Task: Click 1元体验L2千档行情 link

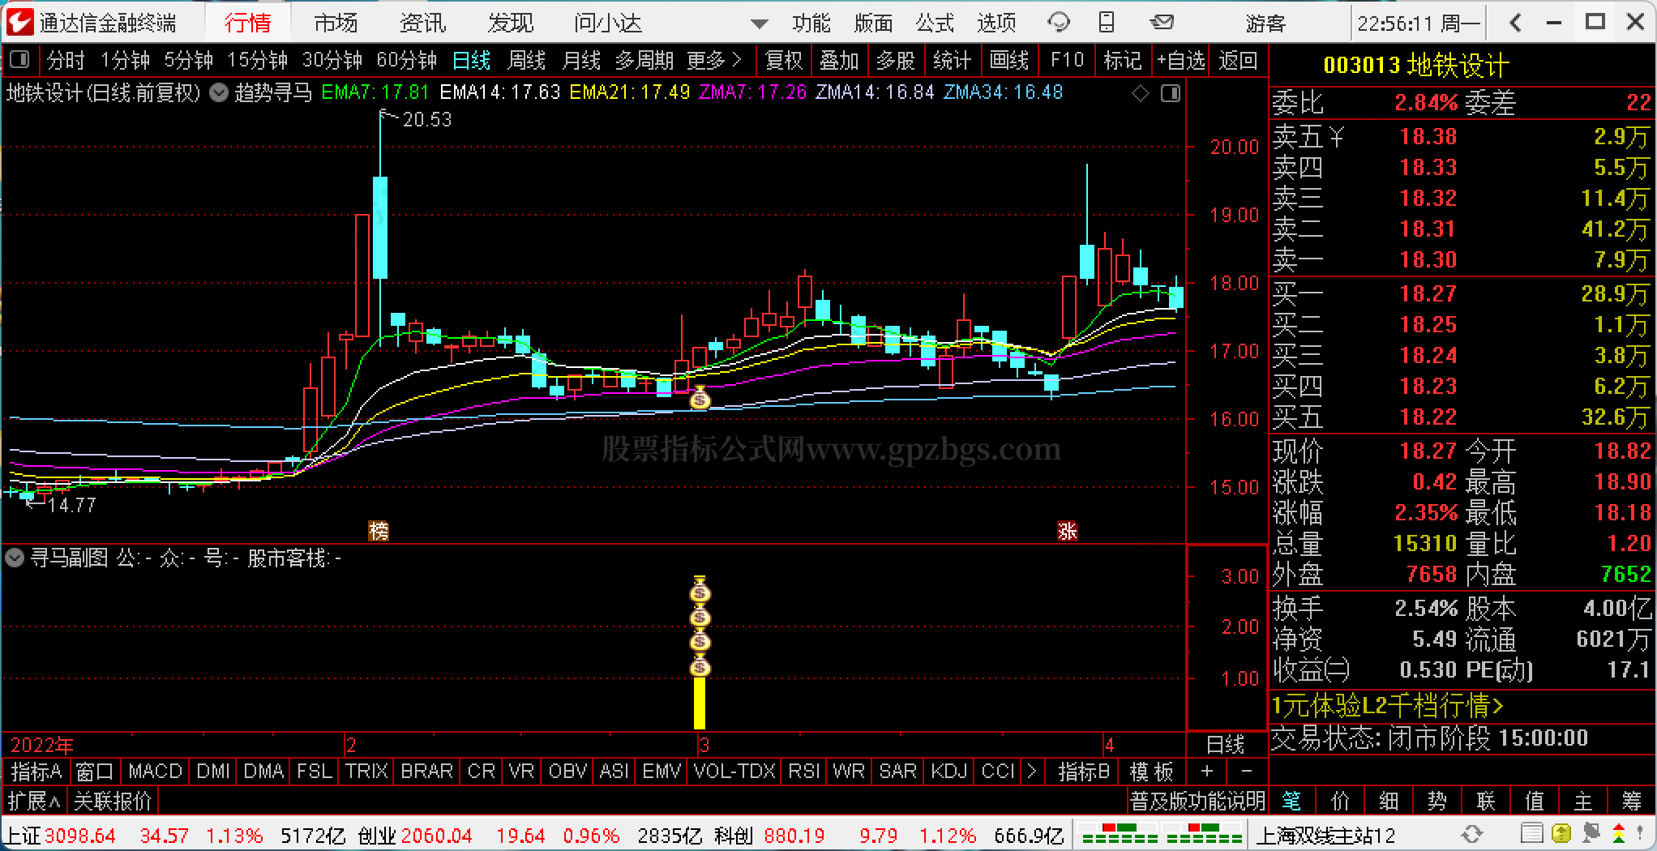Action: coord(1387,706)
